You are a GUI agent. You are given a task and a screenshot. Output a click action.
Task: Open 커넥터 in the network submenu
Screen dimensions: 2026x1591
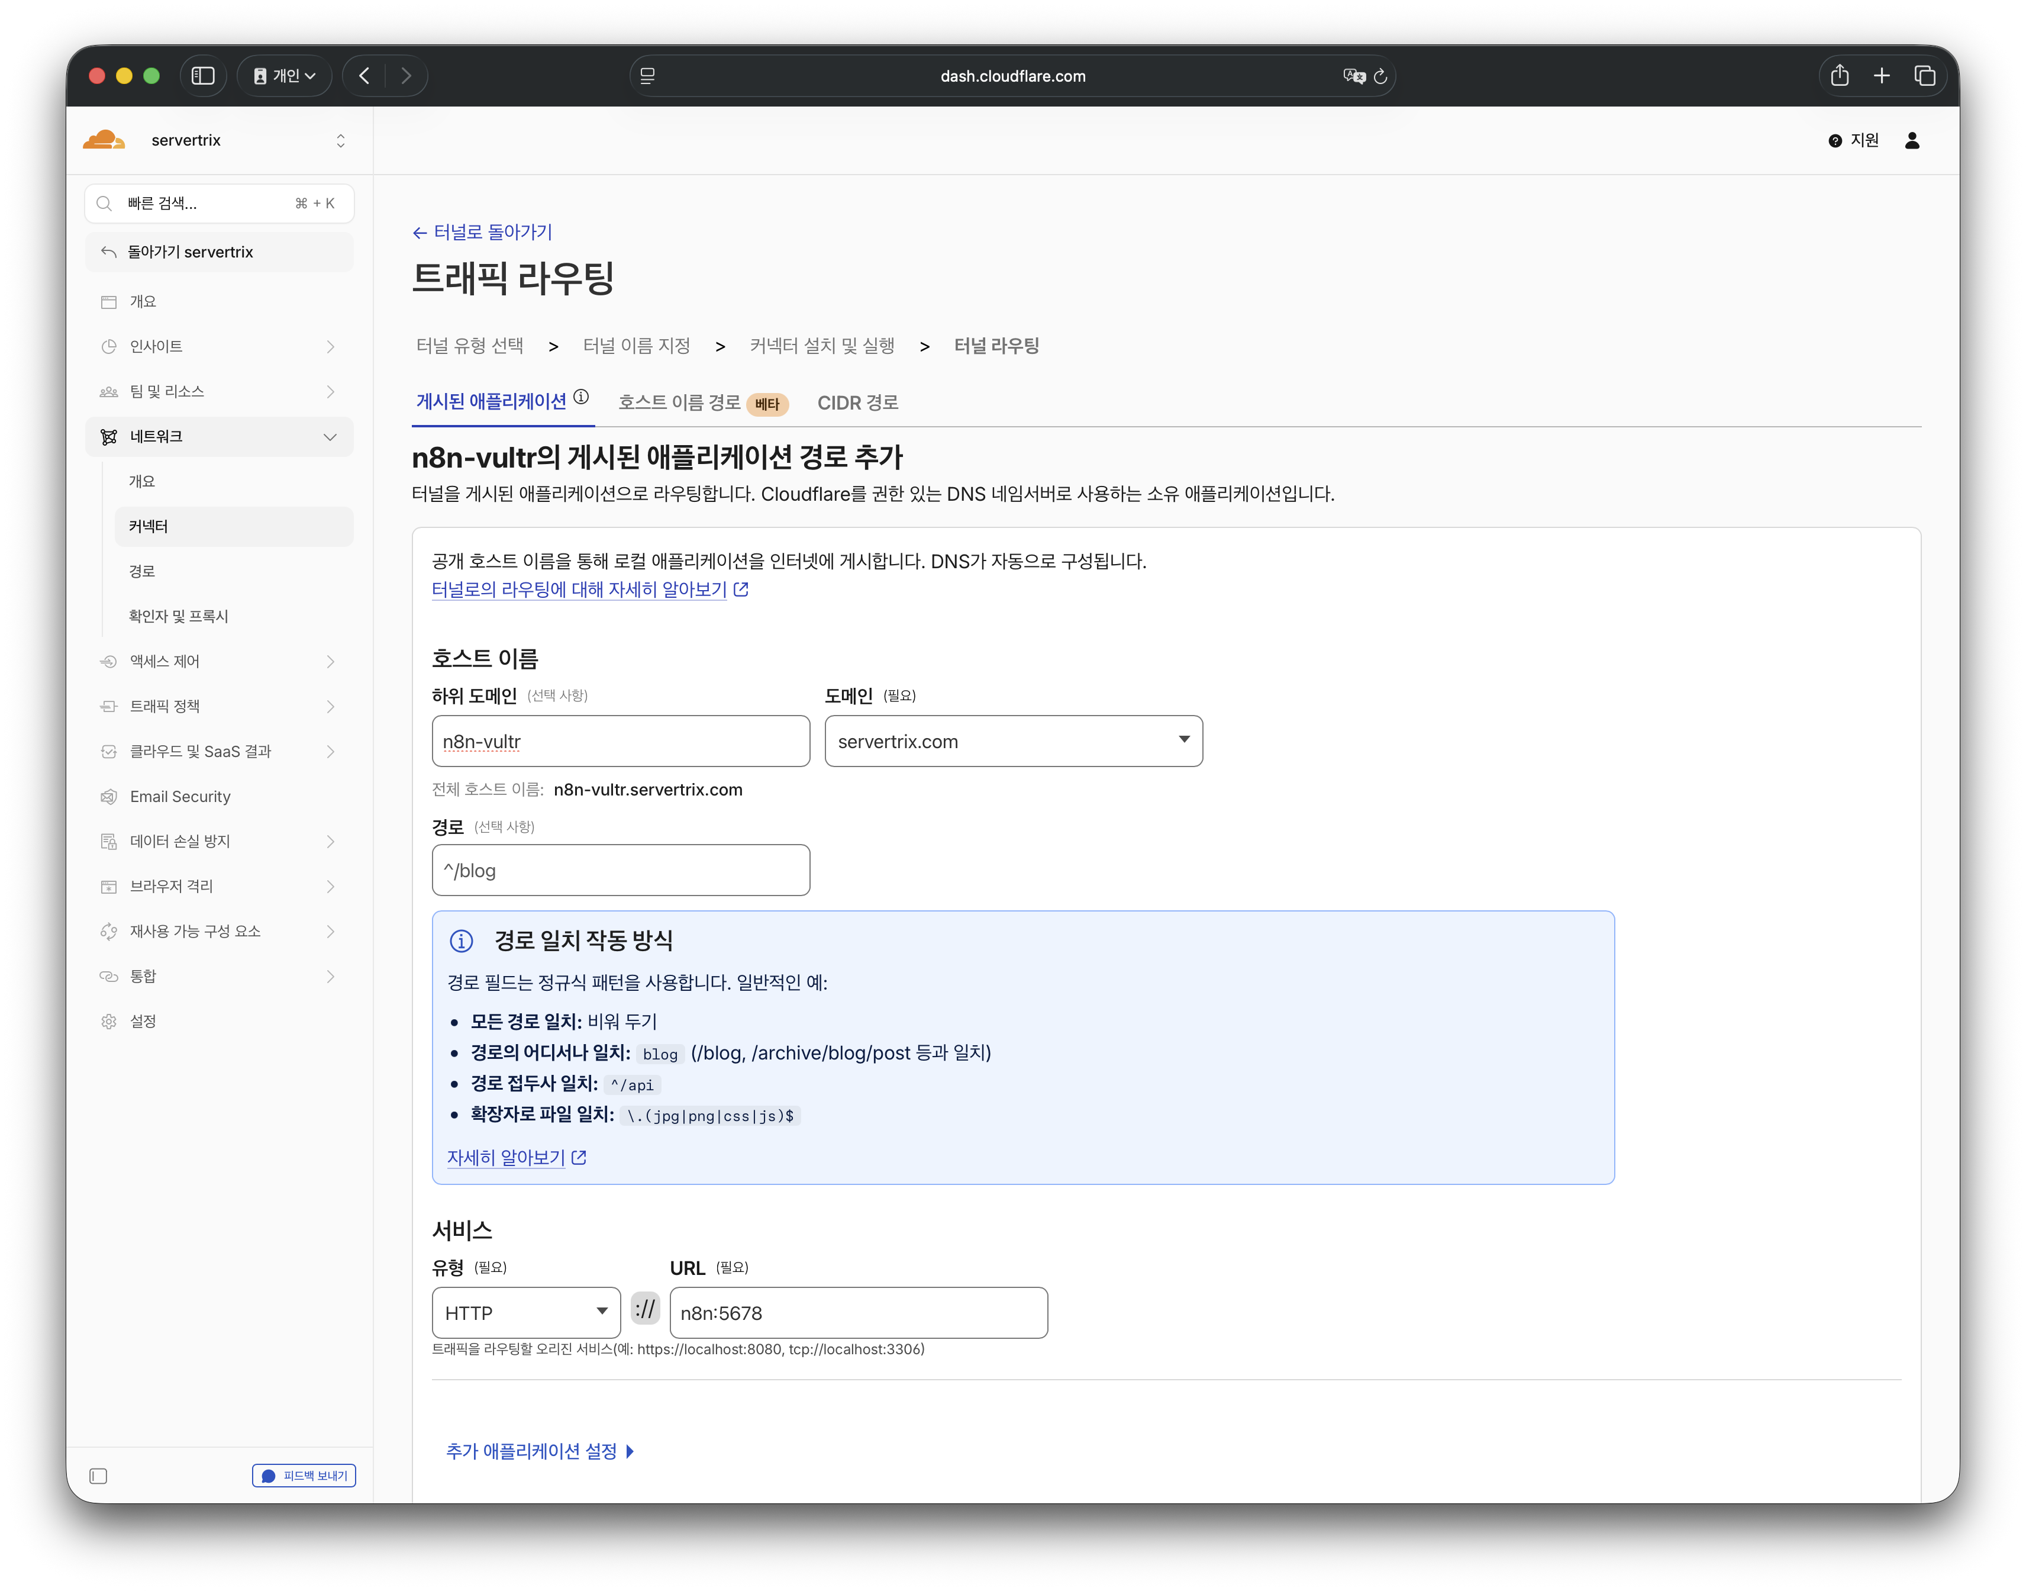pyautogui.click(x=234, y=526)
